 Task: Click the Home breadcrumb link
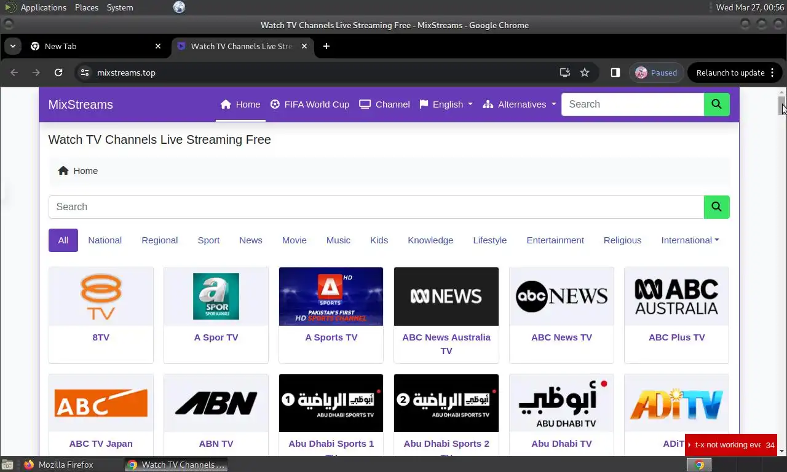coord(85,171)
